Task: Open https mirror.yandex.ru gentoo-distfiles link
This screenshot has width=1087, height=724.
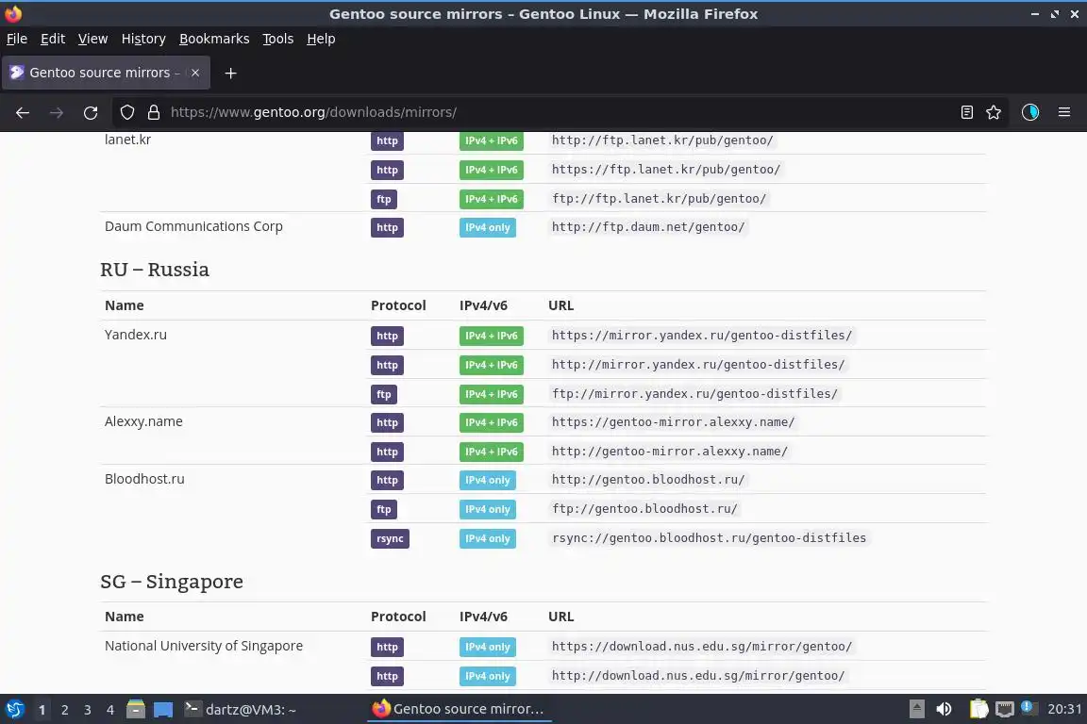Action: tap(702, 336)
